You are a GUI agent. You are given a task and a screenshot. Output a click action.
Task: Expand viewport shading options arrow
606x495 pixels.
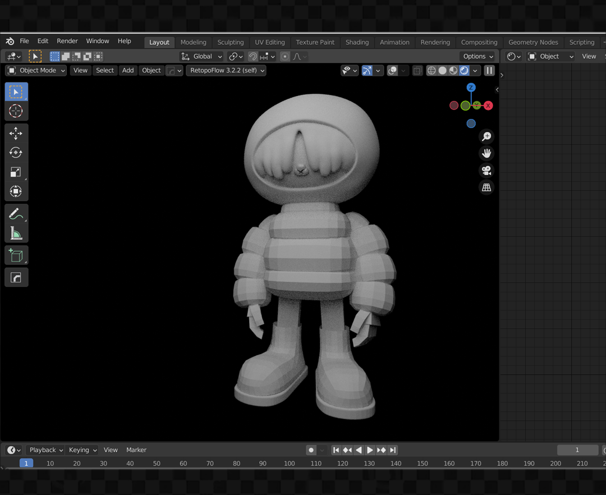pyautogui.click(x=475, y=70)
